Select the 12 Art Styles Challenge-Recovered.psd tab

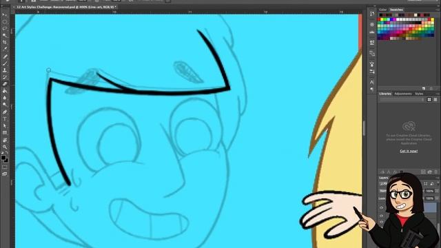[x=66, y=7]
